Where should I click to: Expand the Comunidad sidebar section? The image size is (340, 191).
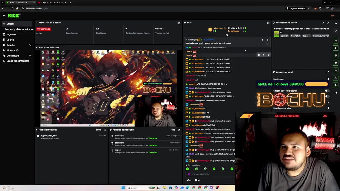point(30,56)
